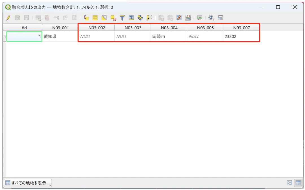Click the N03_004 column header

pos(169,28)
